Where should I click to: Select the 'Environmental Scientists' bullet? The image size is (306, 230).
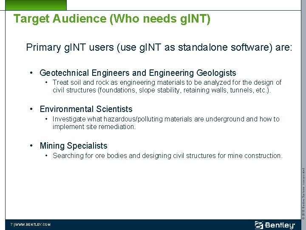(86, 109)
